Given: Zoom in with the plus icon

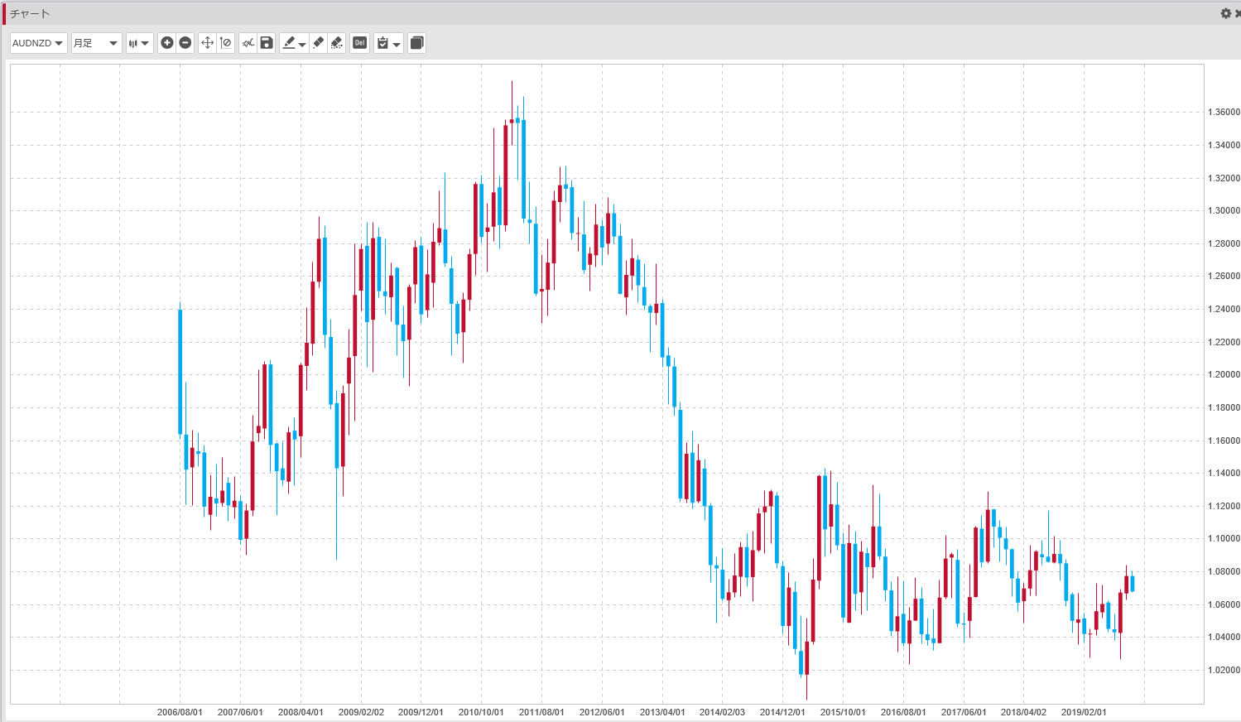Looking at the screenshot, I should tap(167, 43).
